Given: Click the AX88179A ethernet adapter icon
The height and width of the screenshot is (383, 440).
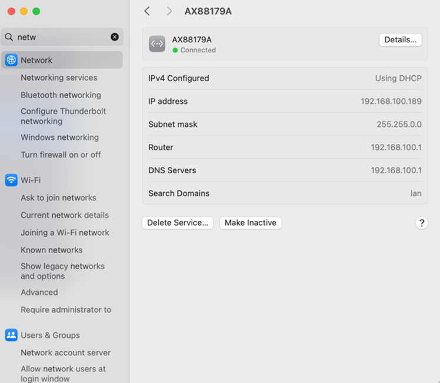Looking at the screenshot, I should point(157,44).
